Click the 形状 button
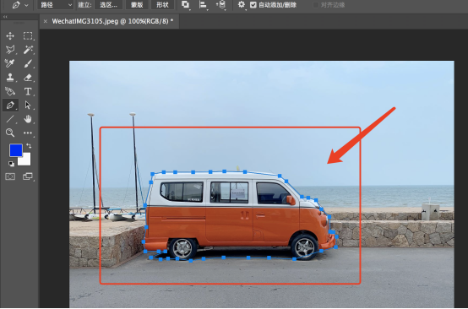The image size is (468, 309). point(162,5)
